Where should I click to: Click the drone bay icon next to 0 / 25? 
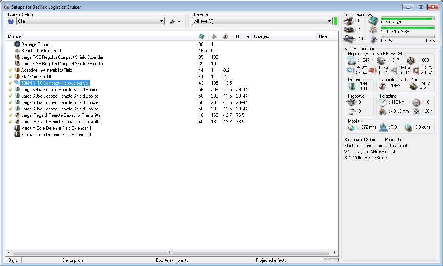click(x=374, y=39)
